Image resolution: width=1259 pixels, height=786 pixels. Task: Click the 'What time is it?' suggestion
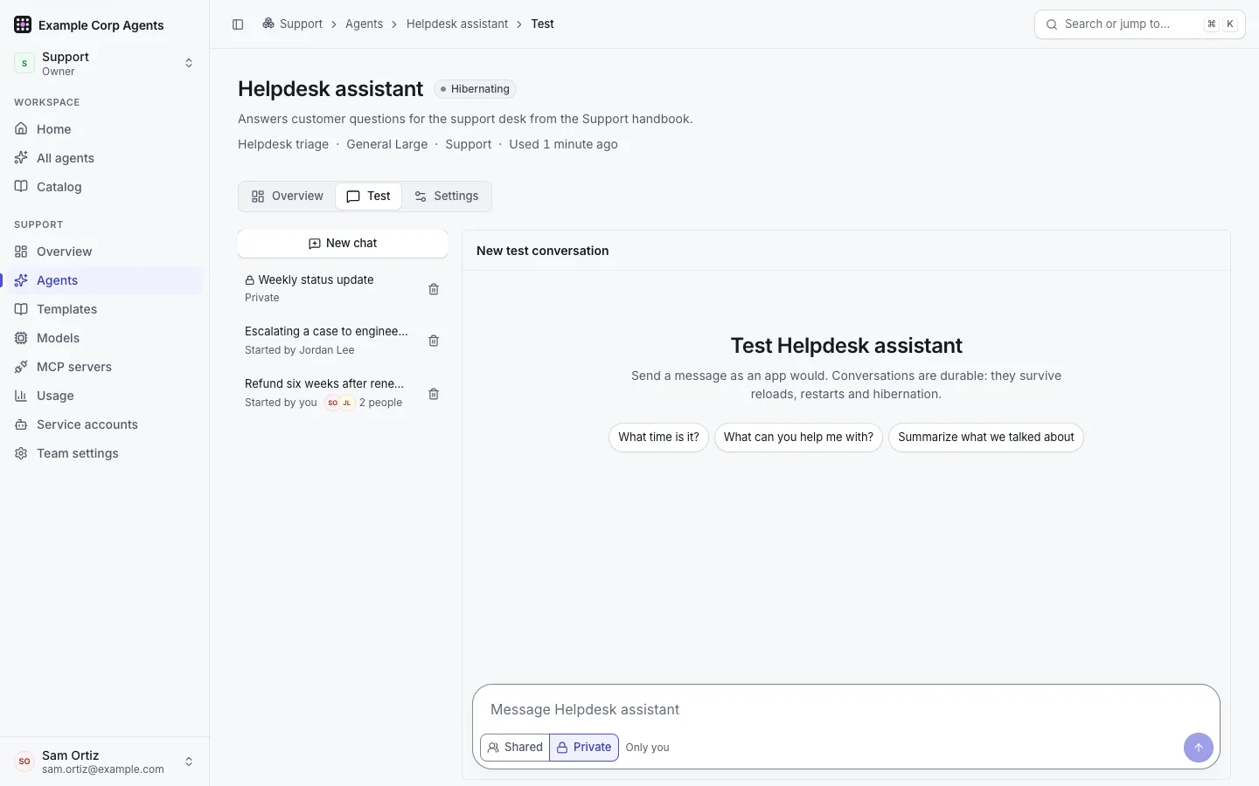(658, 438)
